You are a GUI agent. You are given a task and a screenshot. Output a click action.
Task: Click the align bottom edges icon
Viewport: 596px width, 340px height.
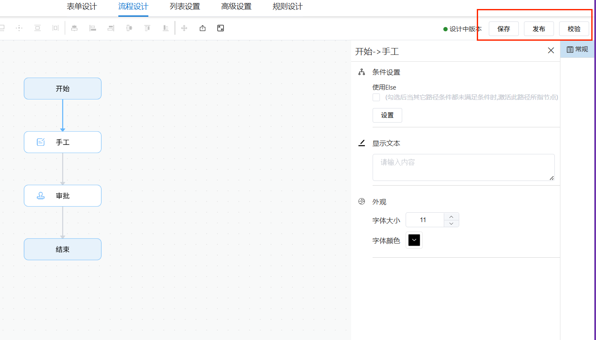tap(166, 28)
